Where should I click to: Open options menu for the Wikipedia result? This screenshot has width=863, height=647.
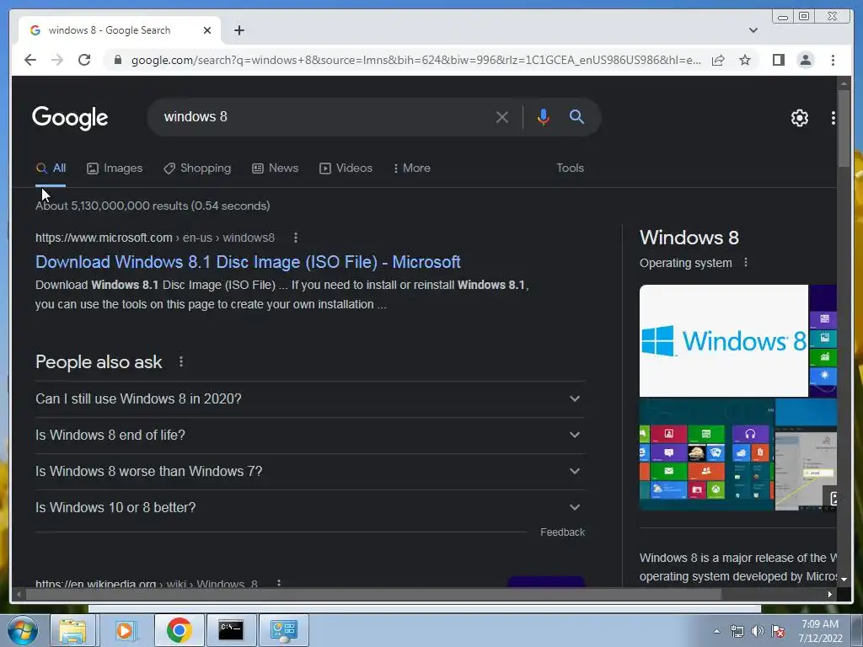[x=279, y=583]
